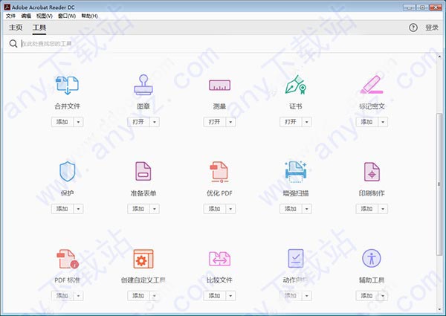Viewport: 446px width, 316px height.
Task: Open the 创建自定义工具 gear icon
Action: [x=143, y=259]
